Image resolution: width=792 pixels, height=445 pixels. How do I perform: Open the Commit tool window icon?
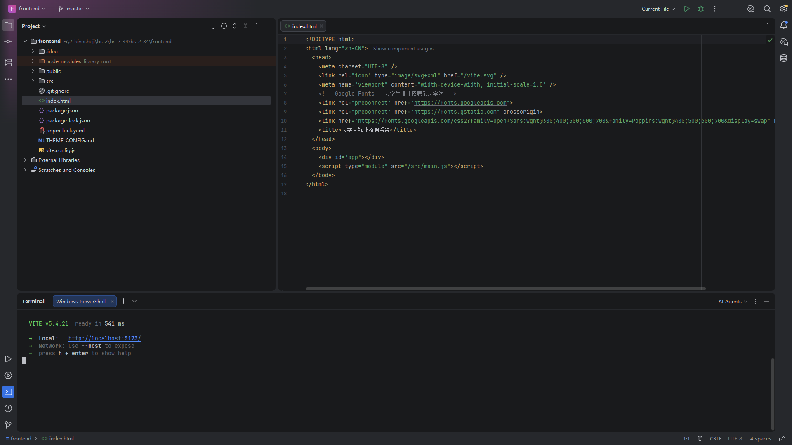pyautogui.click(x=8, y=42)
